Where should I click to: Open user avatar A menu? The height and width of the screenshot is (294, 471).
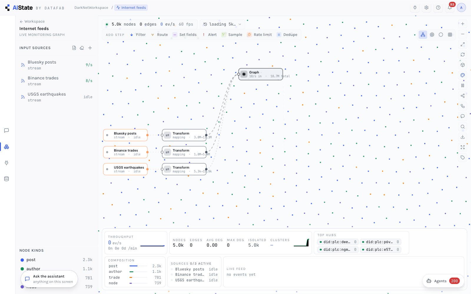point(461,8)
